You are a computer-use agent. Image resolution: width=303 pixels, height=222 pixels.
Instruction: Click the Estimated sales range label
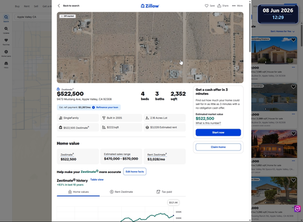point(117,154)
